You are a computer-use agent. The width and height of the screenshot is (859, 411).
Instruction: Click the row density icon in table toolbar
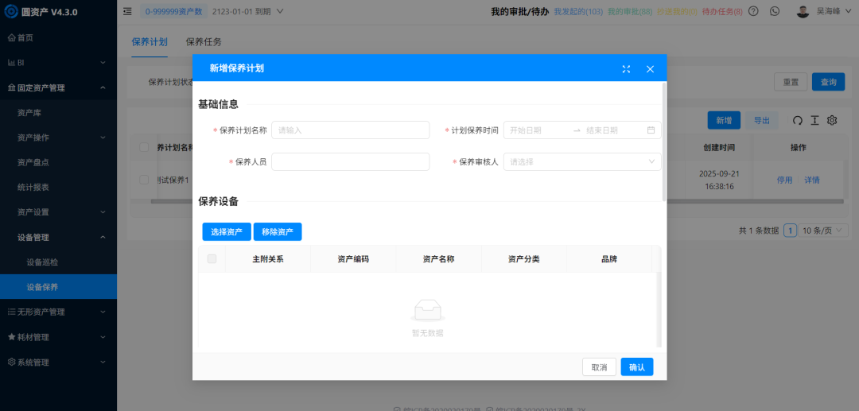815,120
